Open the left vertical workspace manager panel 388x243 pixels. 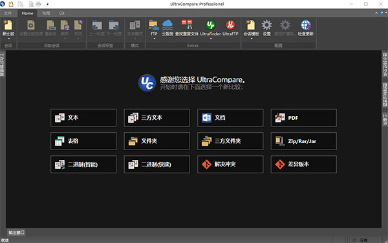click(2, 64)
